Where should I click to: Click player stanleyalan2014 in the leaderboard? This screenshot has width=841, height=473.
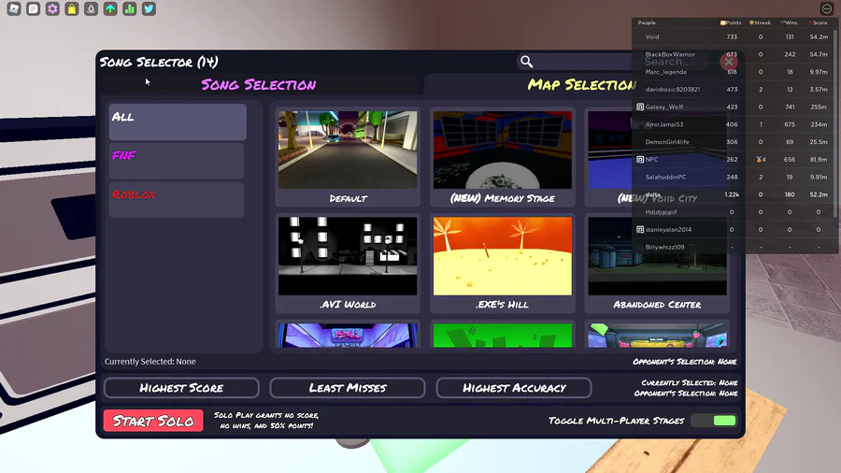coord(668,230)
